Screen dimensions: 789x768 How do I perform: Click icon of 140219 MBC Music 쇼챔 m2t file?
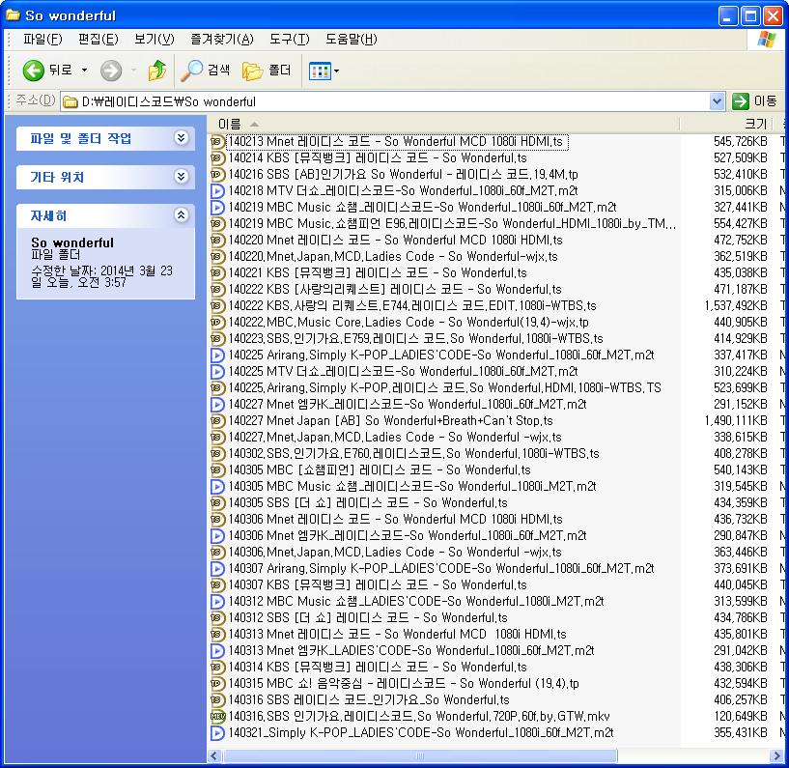[217, 208]
